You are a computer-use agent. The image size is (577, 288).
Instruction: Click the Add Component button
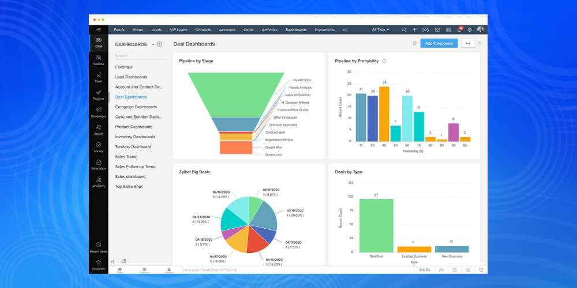pos(439,43)
